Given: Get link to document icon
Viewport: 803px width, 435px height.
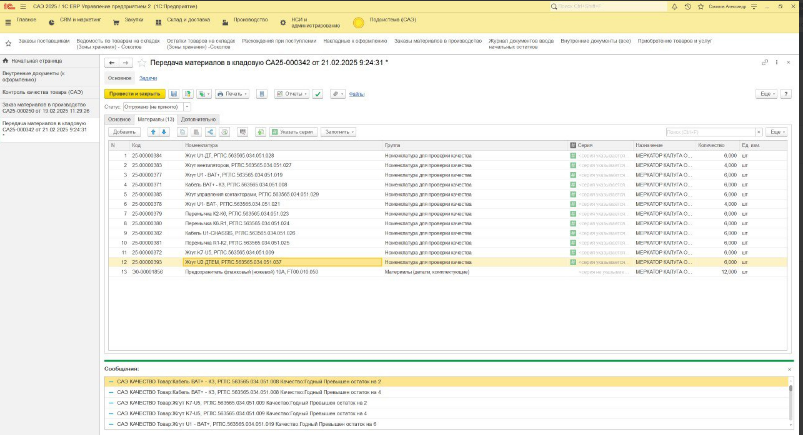Looking at the screenshot, I should (x=765, y=62).
